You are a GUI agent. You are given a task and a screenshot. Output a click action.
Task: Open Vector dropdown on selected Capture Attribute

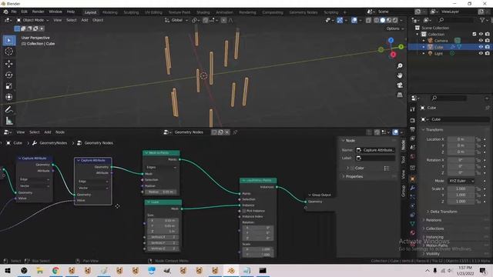93,188
